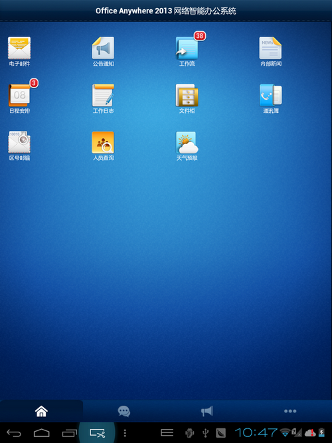332x443 pixels.
Task: Tap the Android back button
Action: click(14, 433)
